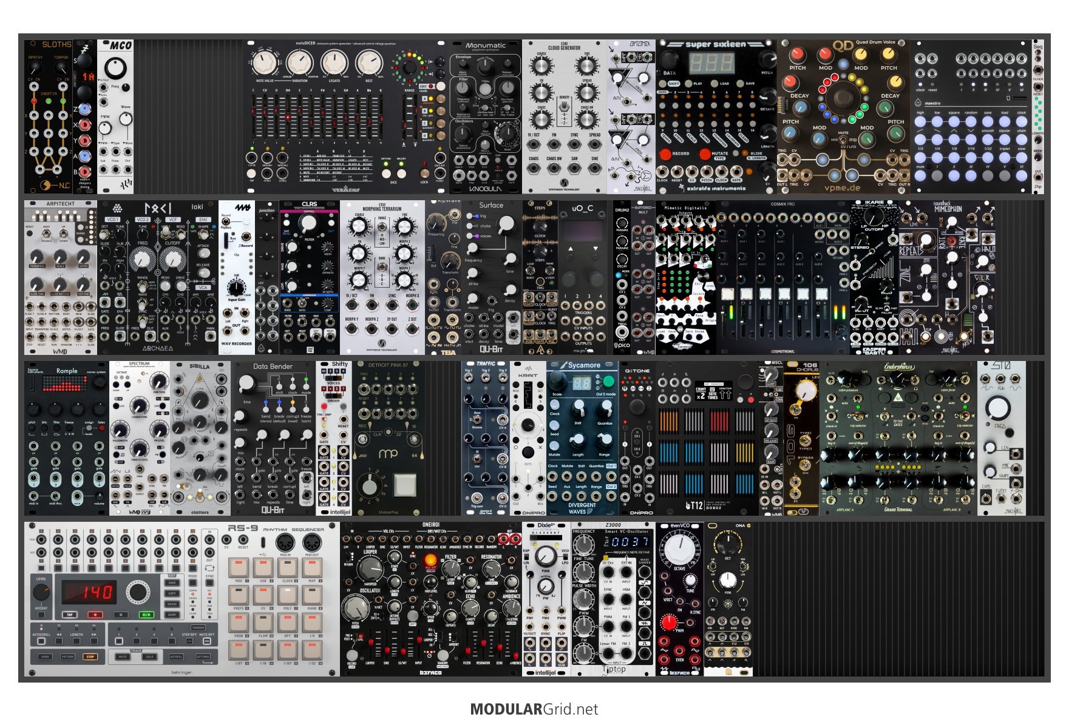Click the SAVE edit button on RS-9
Screen dimensions: 1069x722
click(172, 582)
